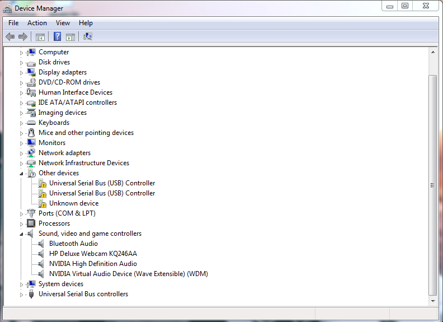Viewport: 443px width, 322px height.
Task: Click the Network adapters category icon
Action: pyautogui.click(x=31, y=153)
